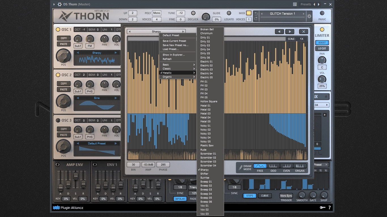The height and width of the screenshot is (217, 387).
Task: Close the harmonic editor with X button
Action: coord(303,32)
